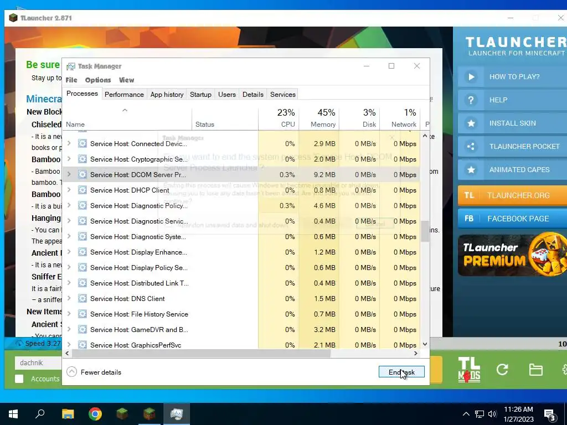Expand Service Host: Display Enhancement row
The width and height of the screenshot is (567, 425).
(x=69, y=252)
